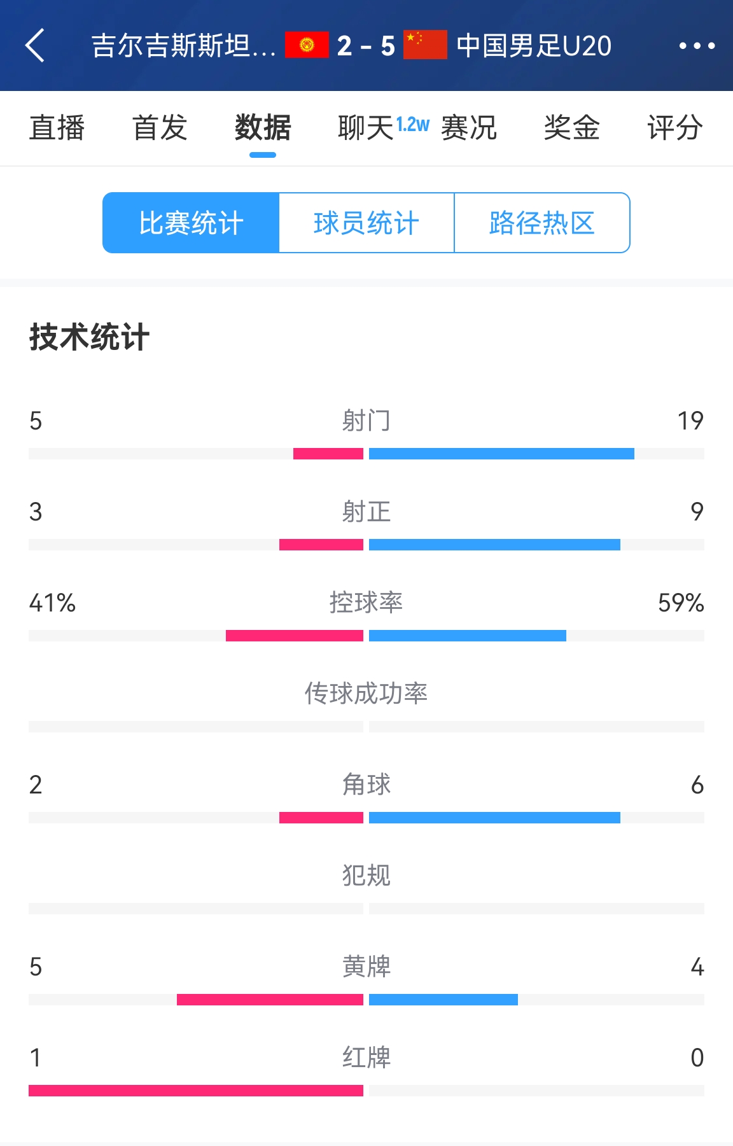This screenshot has width=733, height=1146.
Task: Click the 数据 data tab
Action: coord(263,129)
